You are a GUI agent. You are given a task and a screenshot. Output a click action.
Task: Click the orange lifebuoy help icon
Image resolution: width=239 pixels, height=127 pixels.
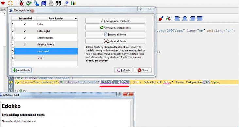point(10,3)
